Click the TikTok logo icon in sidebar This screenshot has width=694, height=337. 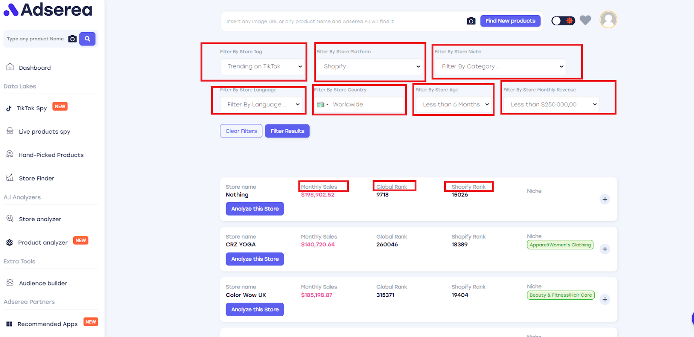(9, 108)
